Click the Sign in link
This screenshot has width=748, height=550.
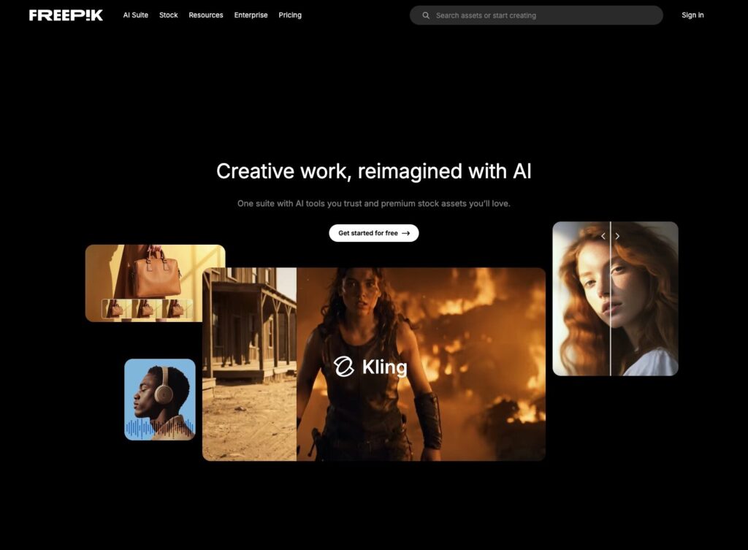pyautogui.click(x=692, y=15)
